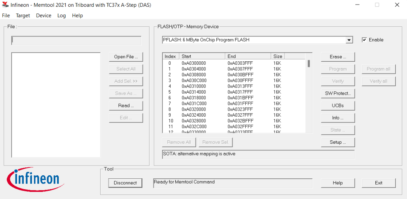
Task: Click the SOTA alternative mapping status text
Action: click(x=199, y=153)
